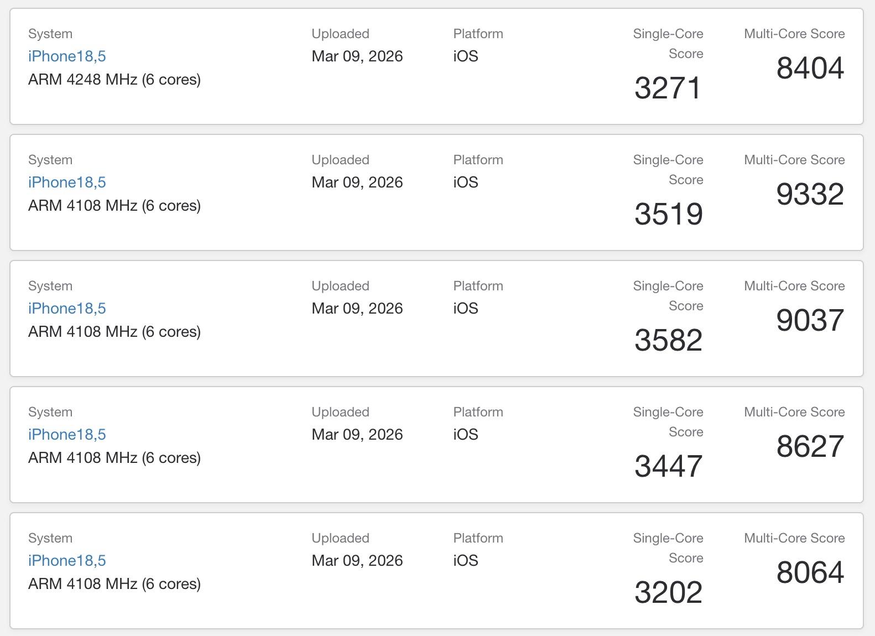The width and height of the screenshot is (875, 636).
Task: Click the single-core score 3519
Action: coord(668,215)
